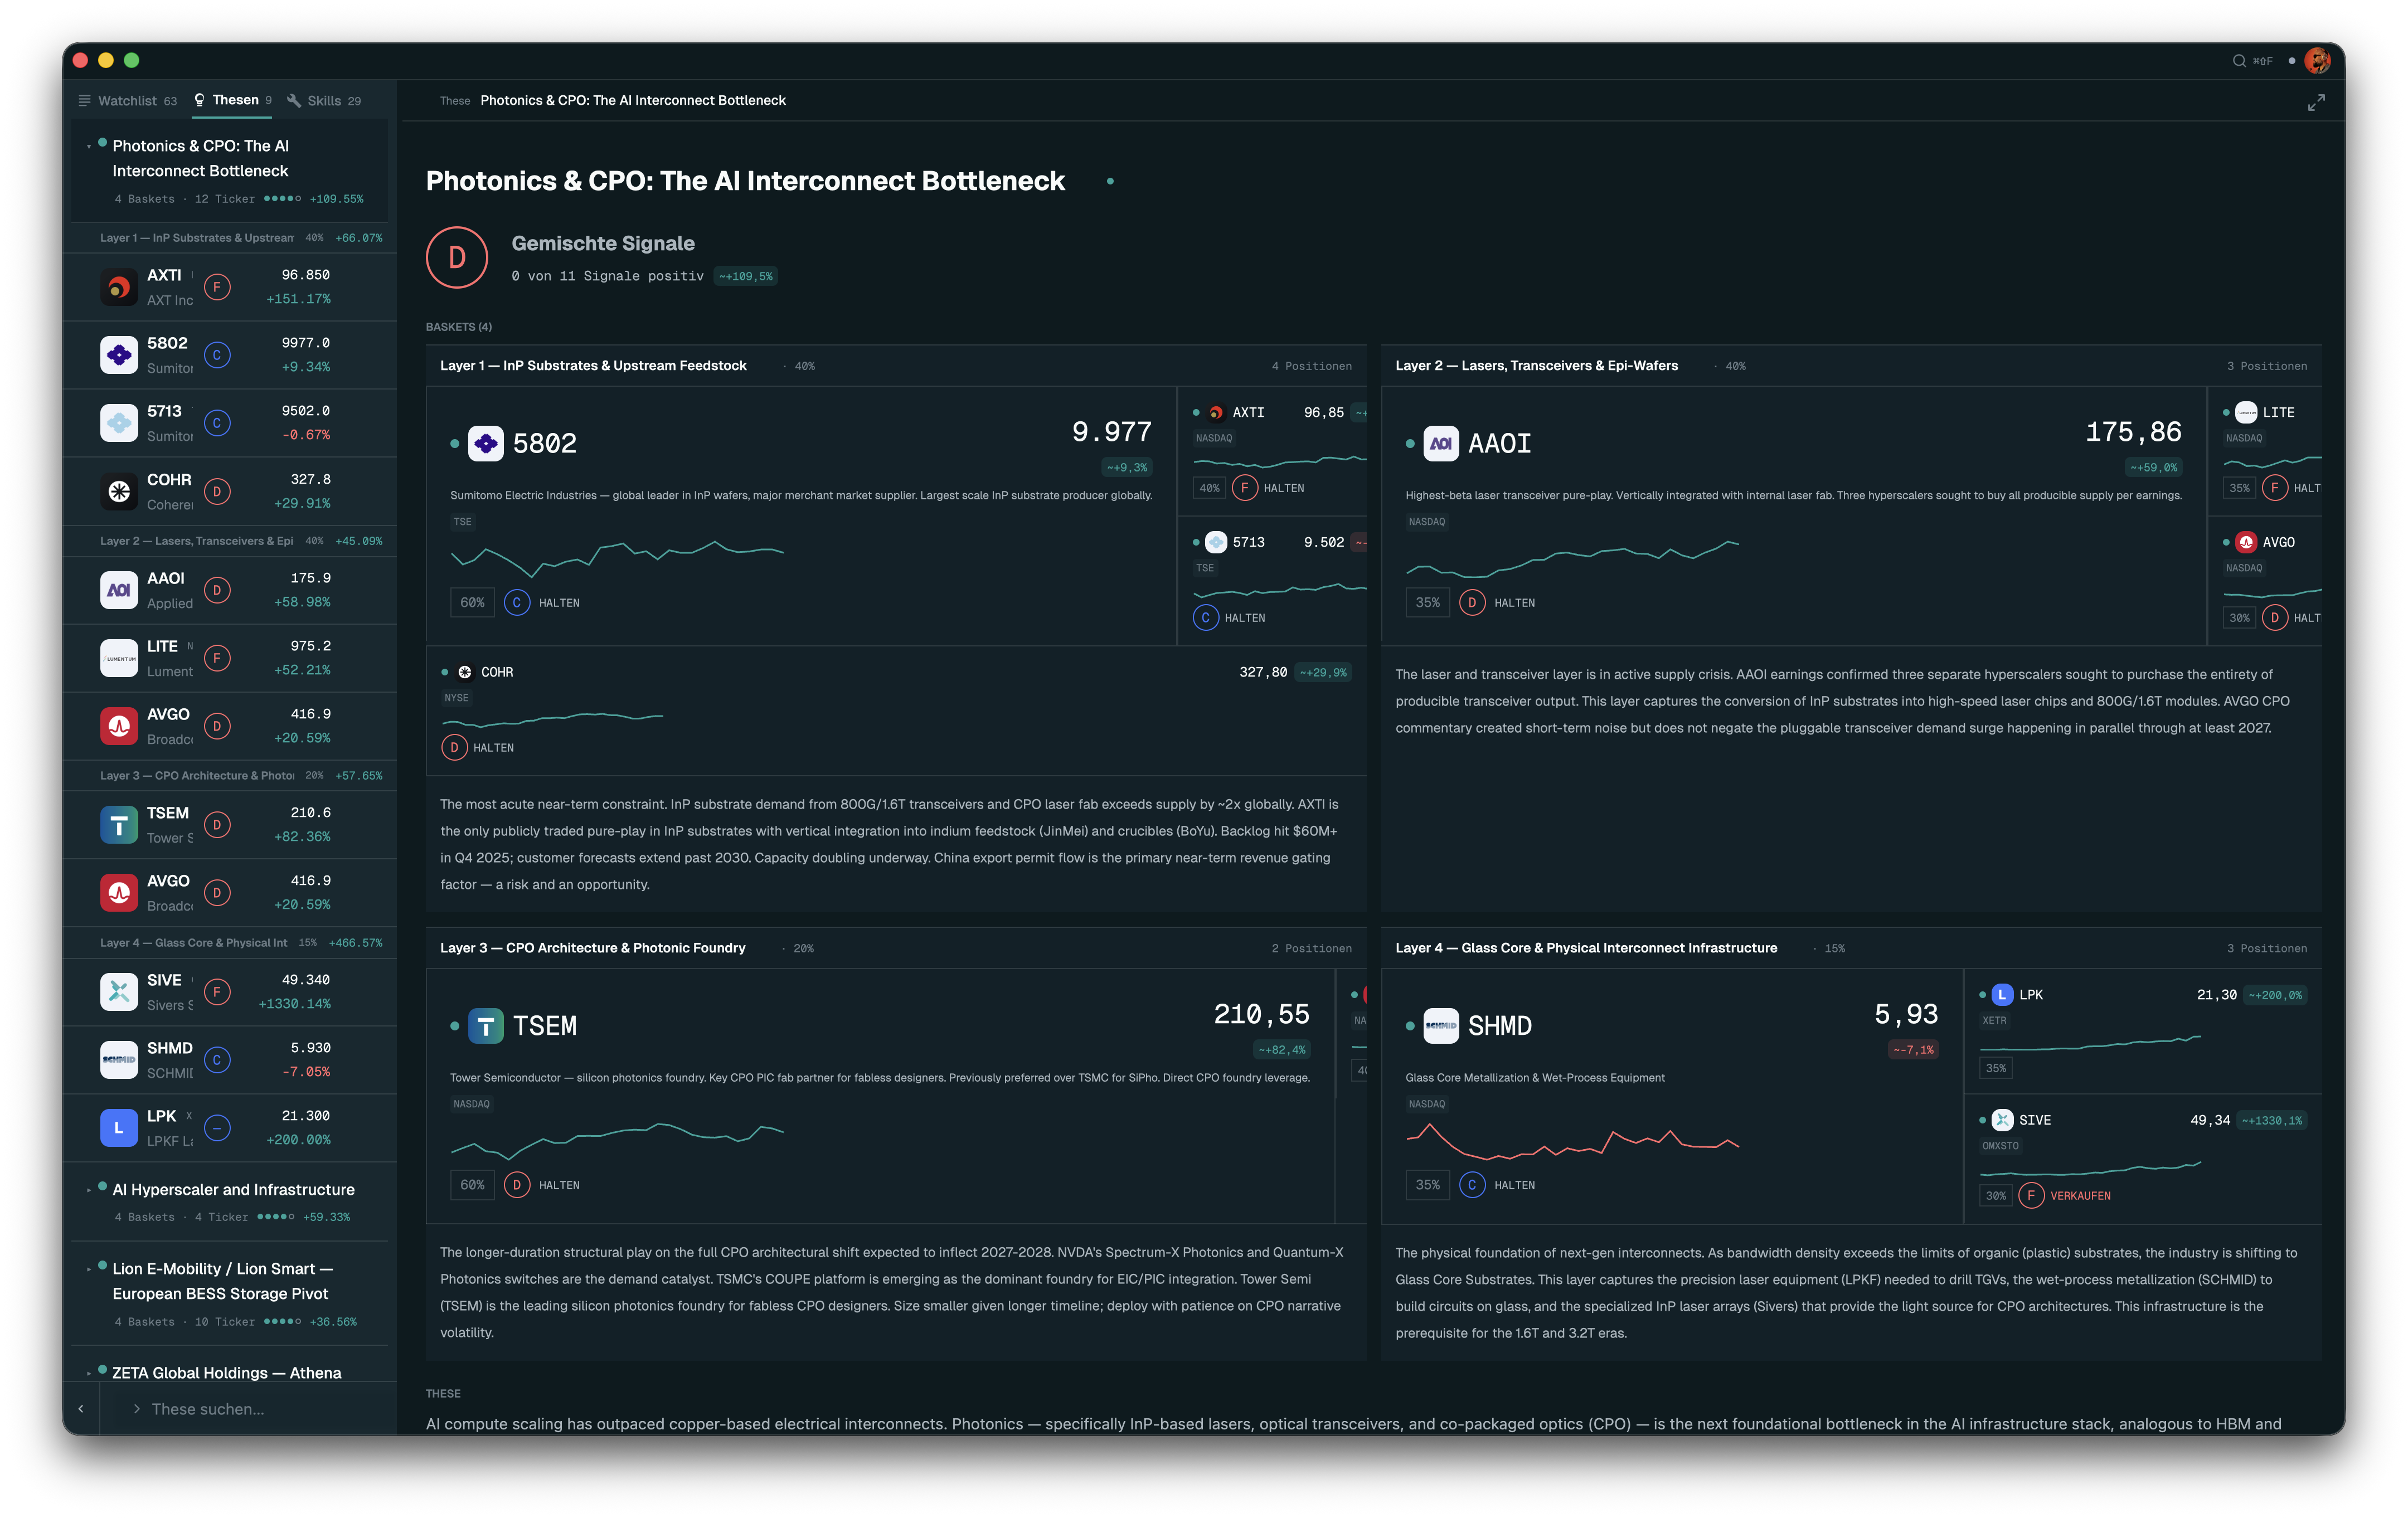Switch to the Skills tab

coord(324,101)
